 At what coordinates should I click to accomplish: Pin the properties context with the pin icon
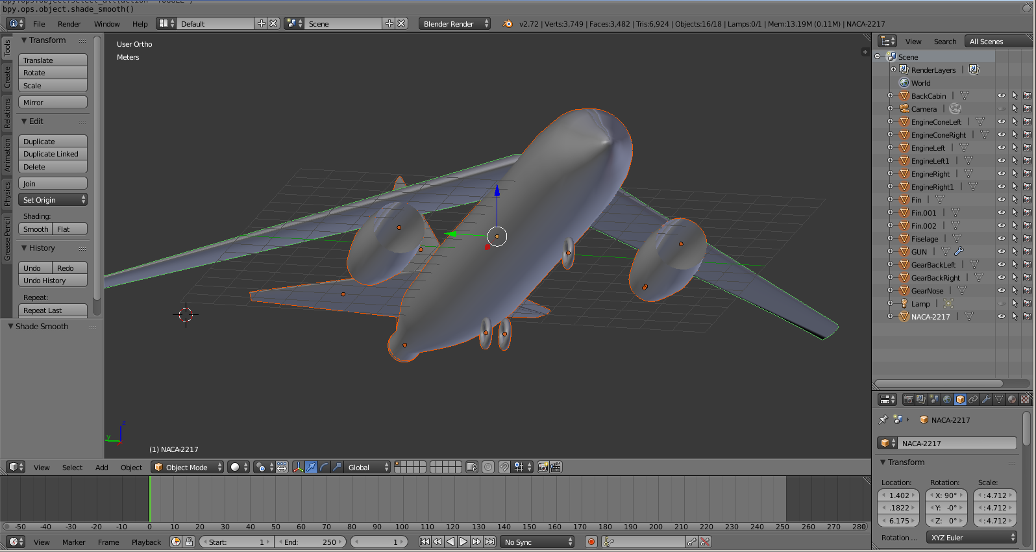883,420
